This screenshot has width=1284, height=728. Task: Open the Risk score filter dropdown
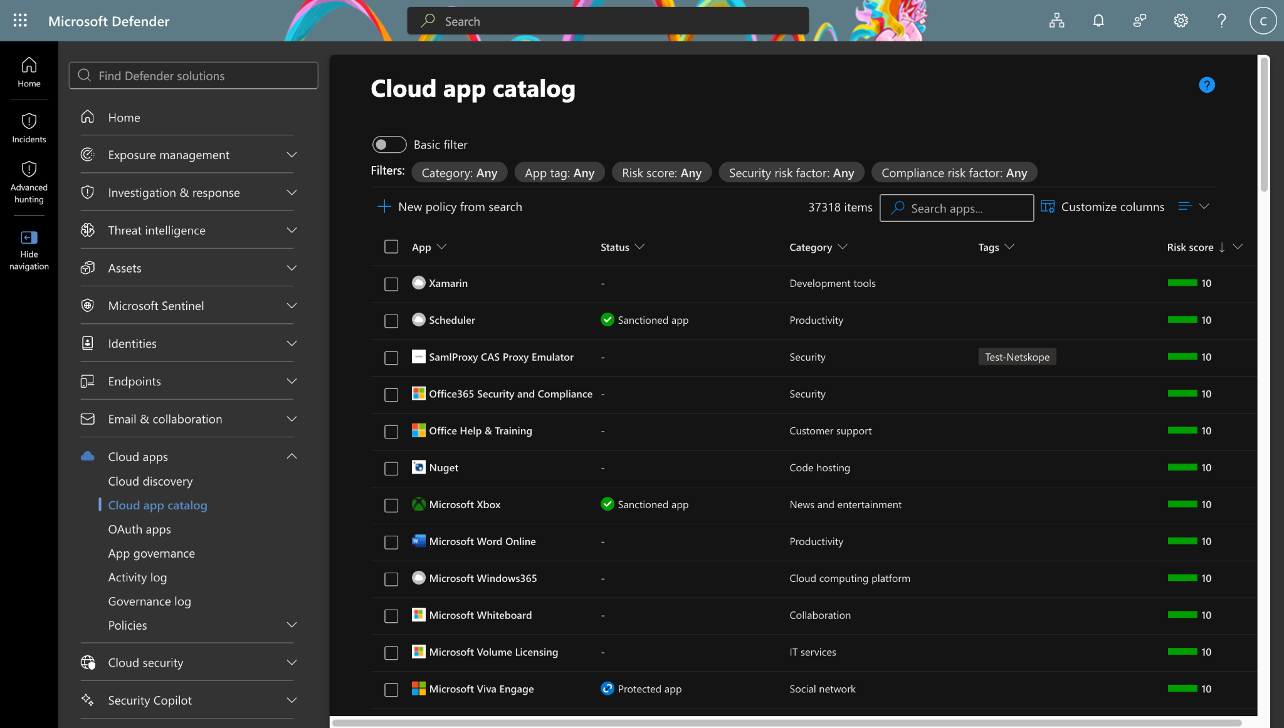(661, 173)
